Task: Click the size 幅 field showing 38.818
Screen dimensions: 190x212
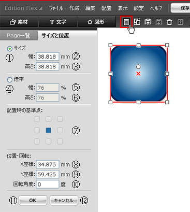Action: (48, 56)
